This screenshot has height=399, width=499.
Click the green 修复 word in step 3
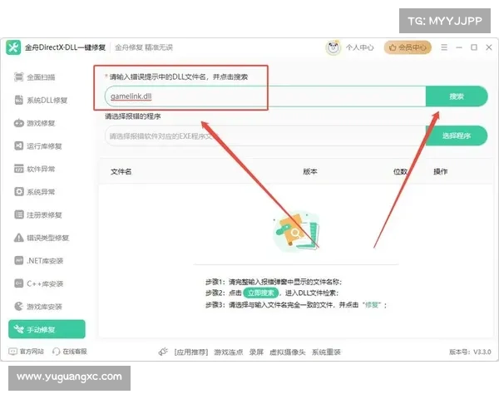pyautogui.click(x=372, y=305)
